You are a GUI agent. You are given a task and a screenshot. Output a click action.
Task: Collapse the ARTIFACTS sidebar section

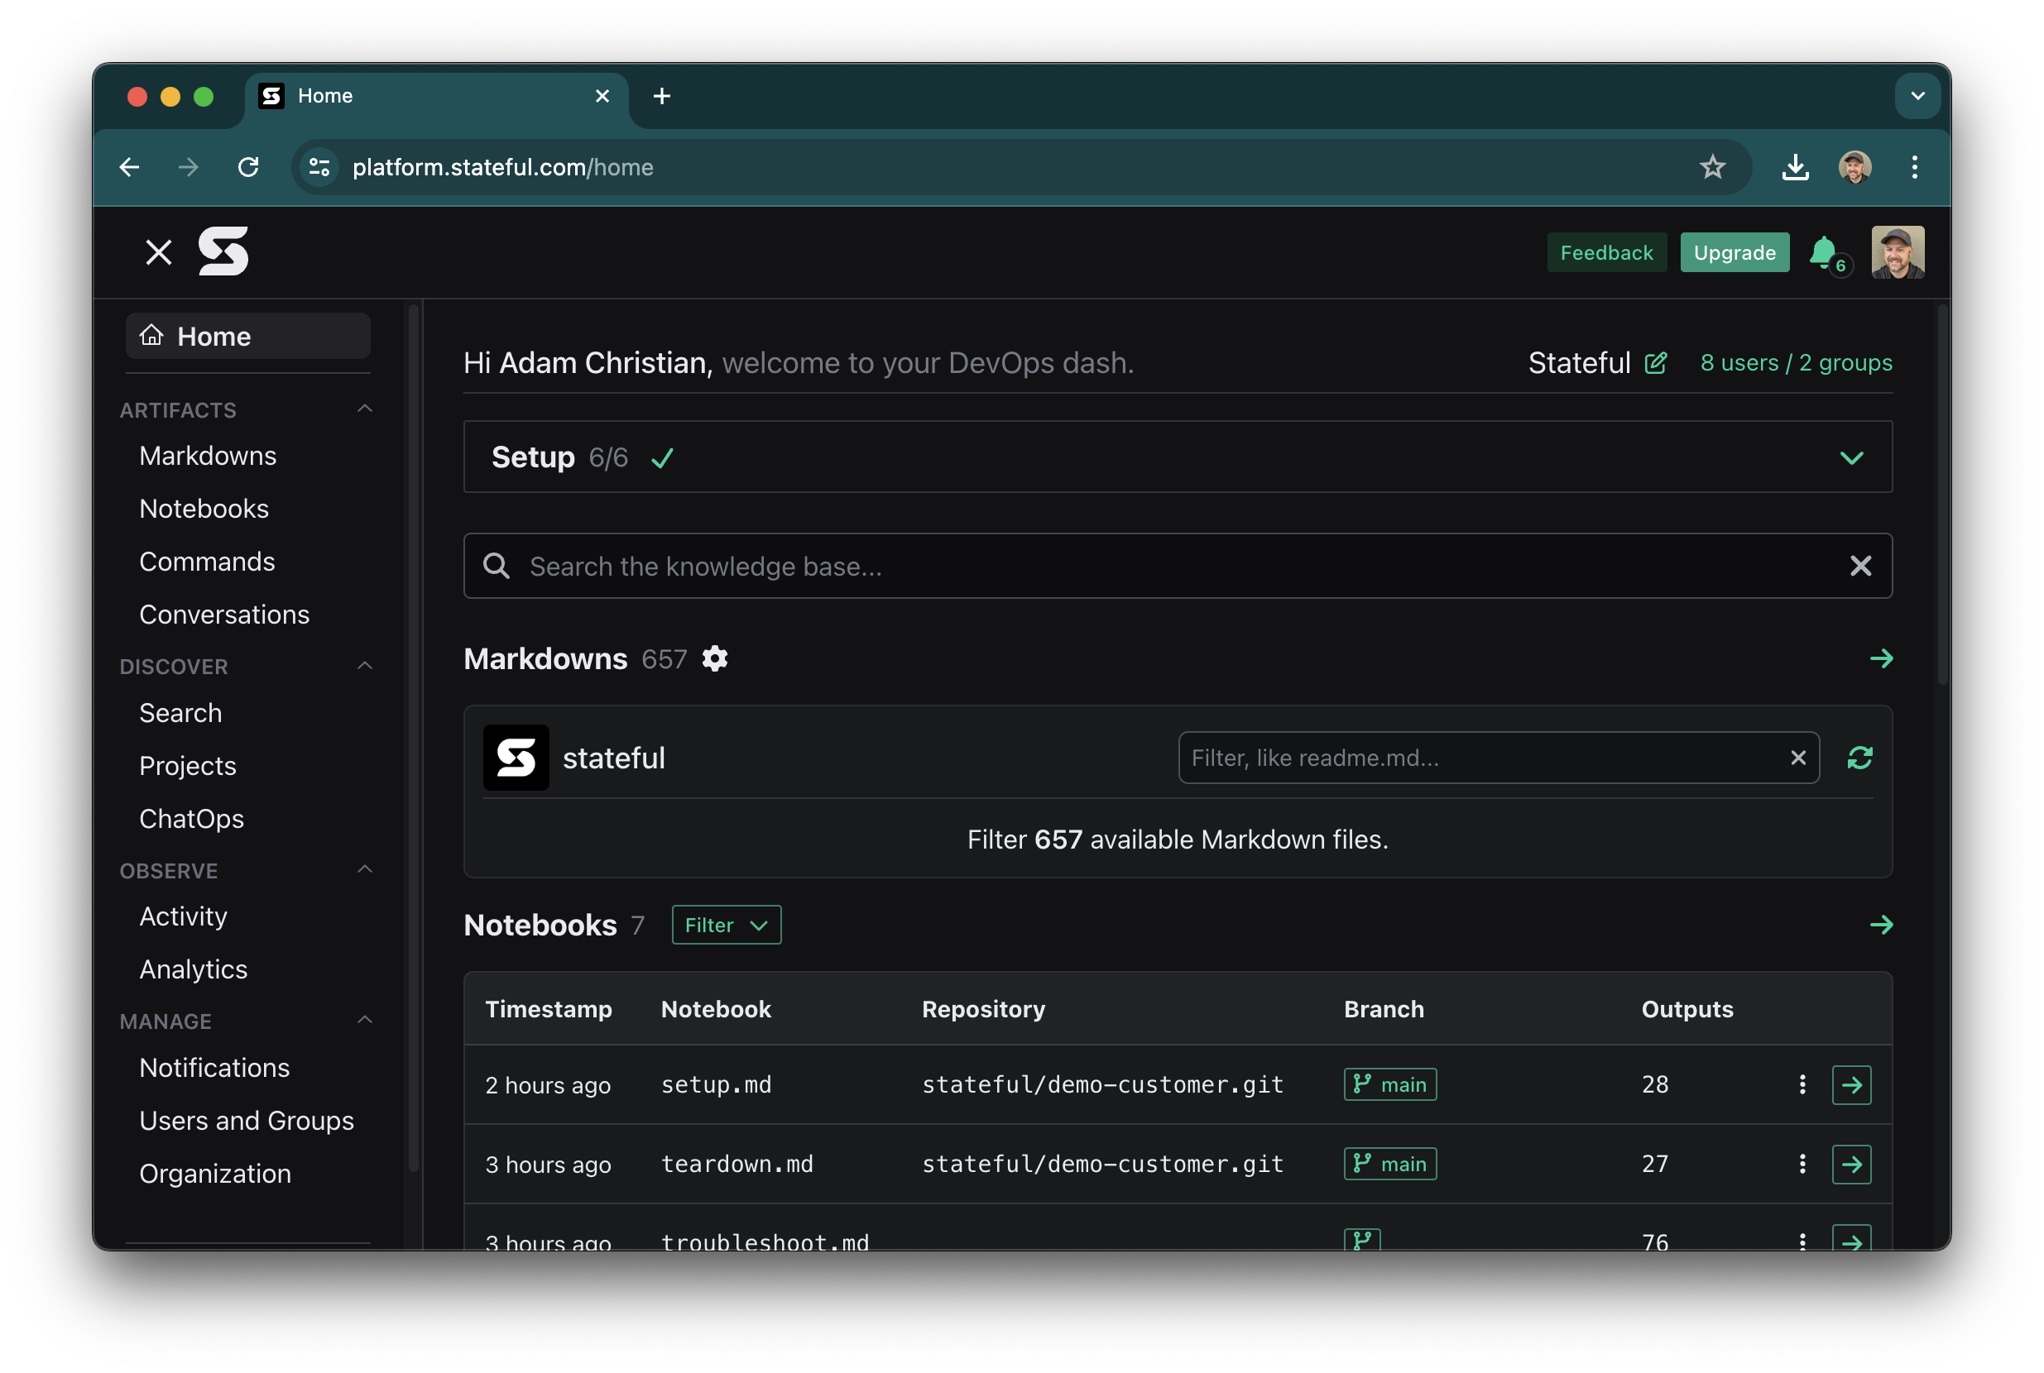tap(365, 409)
